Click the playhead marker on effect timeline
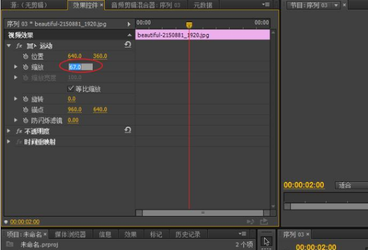 click(x=189, y=25)
